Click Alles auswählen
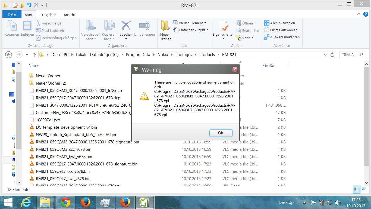 [x=279, y=23]
